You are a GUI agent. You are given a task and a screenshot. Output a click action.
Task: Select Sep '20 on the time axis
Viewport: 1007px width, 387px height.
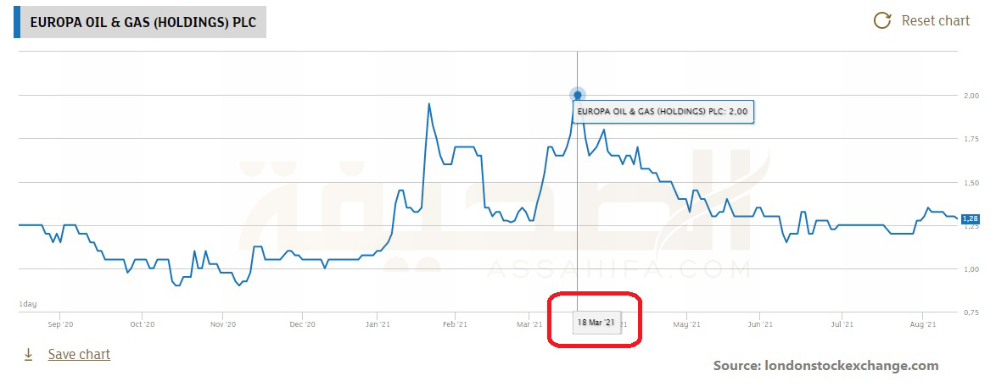pyautogui.click(x=62, y=323)
